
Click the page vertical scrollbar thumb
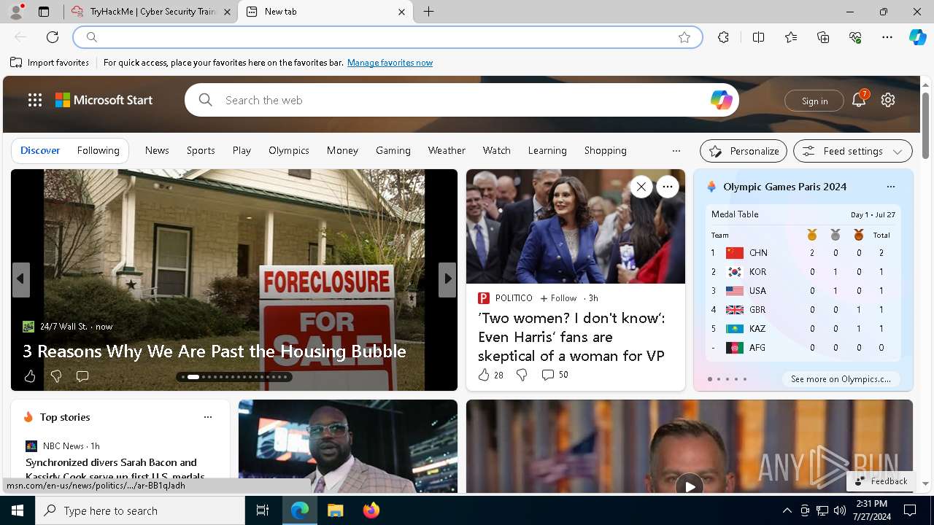[925, 125]
